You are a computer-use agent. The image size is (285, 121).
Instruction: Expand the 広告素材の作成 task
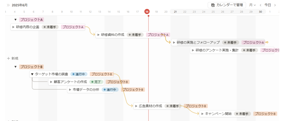click(136, 106)
